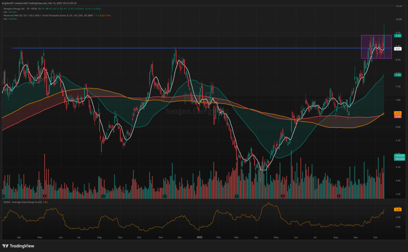Viewport: 408px width, 252px height.
Task: Click the white 8.91 price axis label
Action: click(x=397, y=49)
